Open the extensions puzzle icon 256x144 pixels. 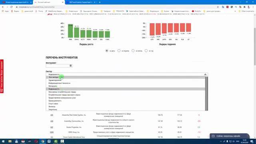point(244,7)
